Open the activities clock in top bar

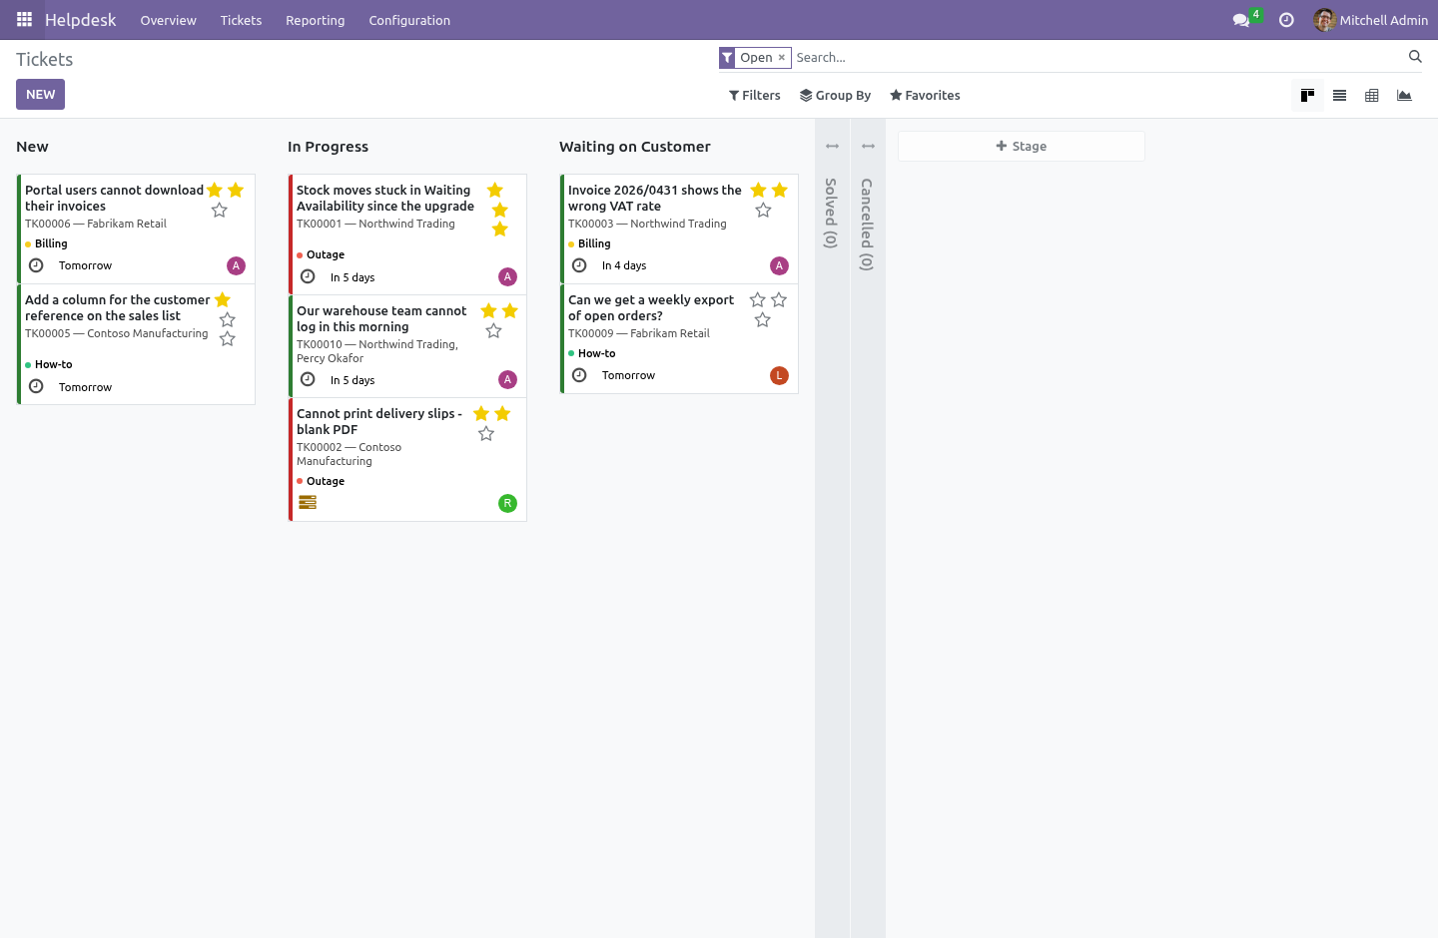tap(1286, 20)
